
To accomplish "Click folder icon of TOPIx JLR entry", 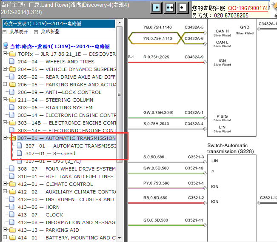I will 12,54.
